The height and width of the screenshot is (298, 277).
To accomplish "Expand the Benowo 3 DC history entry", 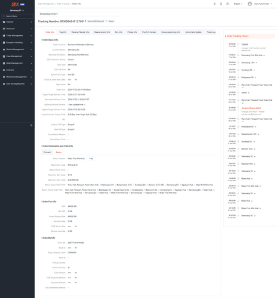I will (254, 149).
